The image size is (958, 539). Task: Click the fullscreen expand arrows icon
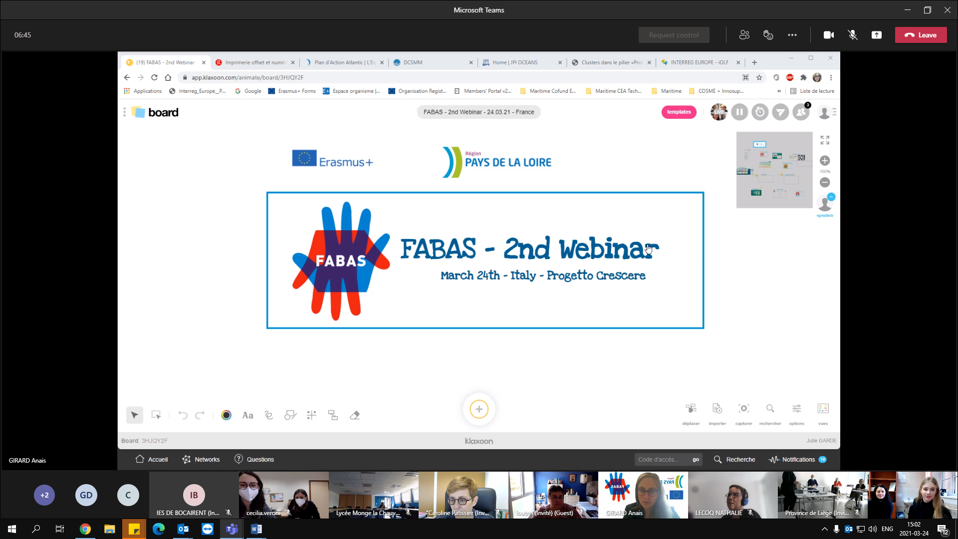click(x=825, y=140)
